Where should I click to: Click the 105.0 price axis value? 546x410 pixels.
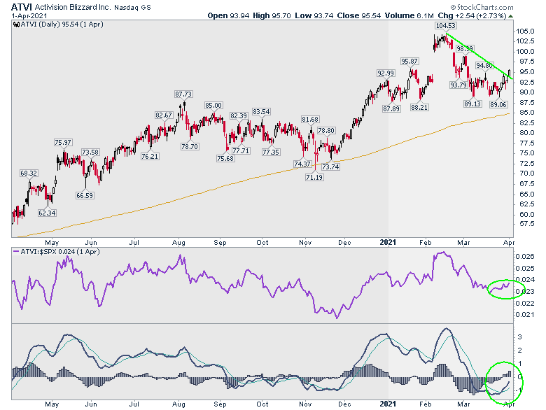(525, 31)
